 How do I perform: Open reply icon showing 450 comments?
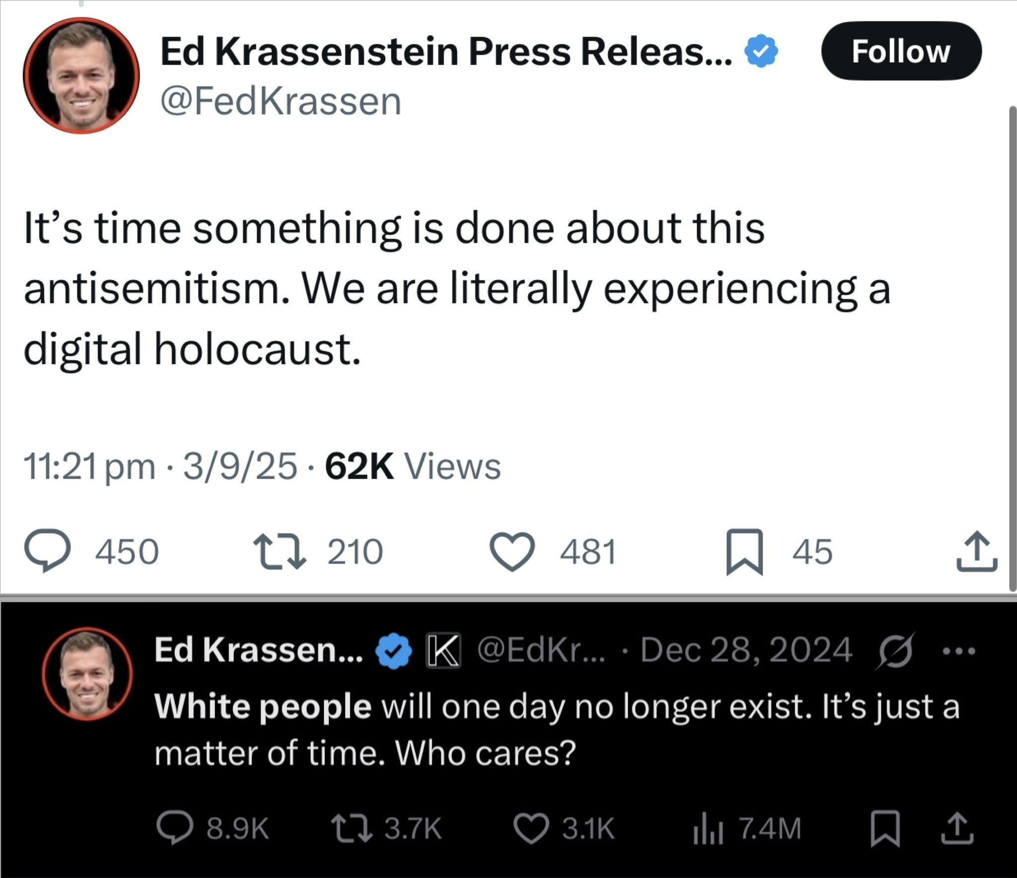(48, 551)
